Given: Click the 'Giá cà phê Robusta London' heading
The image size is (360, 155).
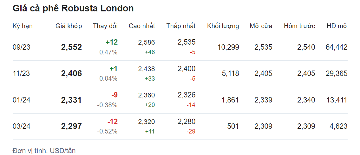Looking at the screenshot, I should 73,9.
